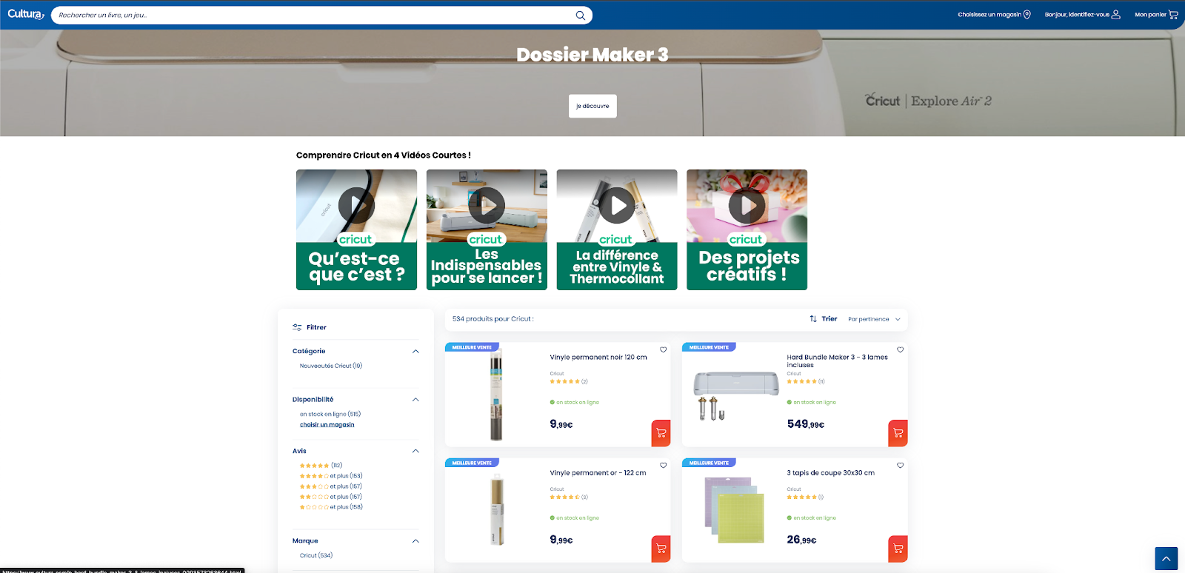
Task: Filter by Nouveautés Cricut category
Action: (330, 366)
